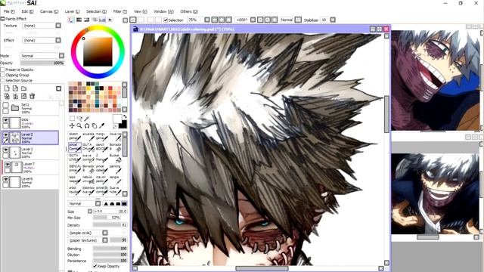Open the Layer menu
This screenshot has height=272, width=484.
click(x=73, y=11)
